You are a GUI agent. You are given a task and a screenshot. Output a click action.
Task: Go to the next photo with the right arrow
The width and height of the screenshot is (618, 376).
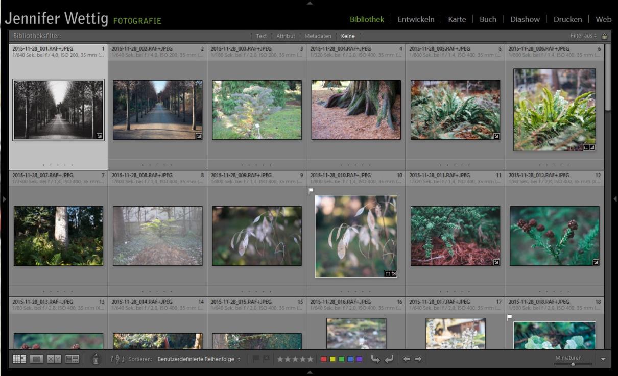(x=418, y=359)
